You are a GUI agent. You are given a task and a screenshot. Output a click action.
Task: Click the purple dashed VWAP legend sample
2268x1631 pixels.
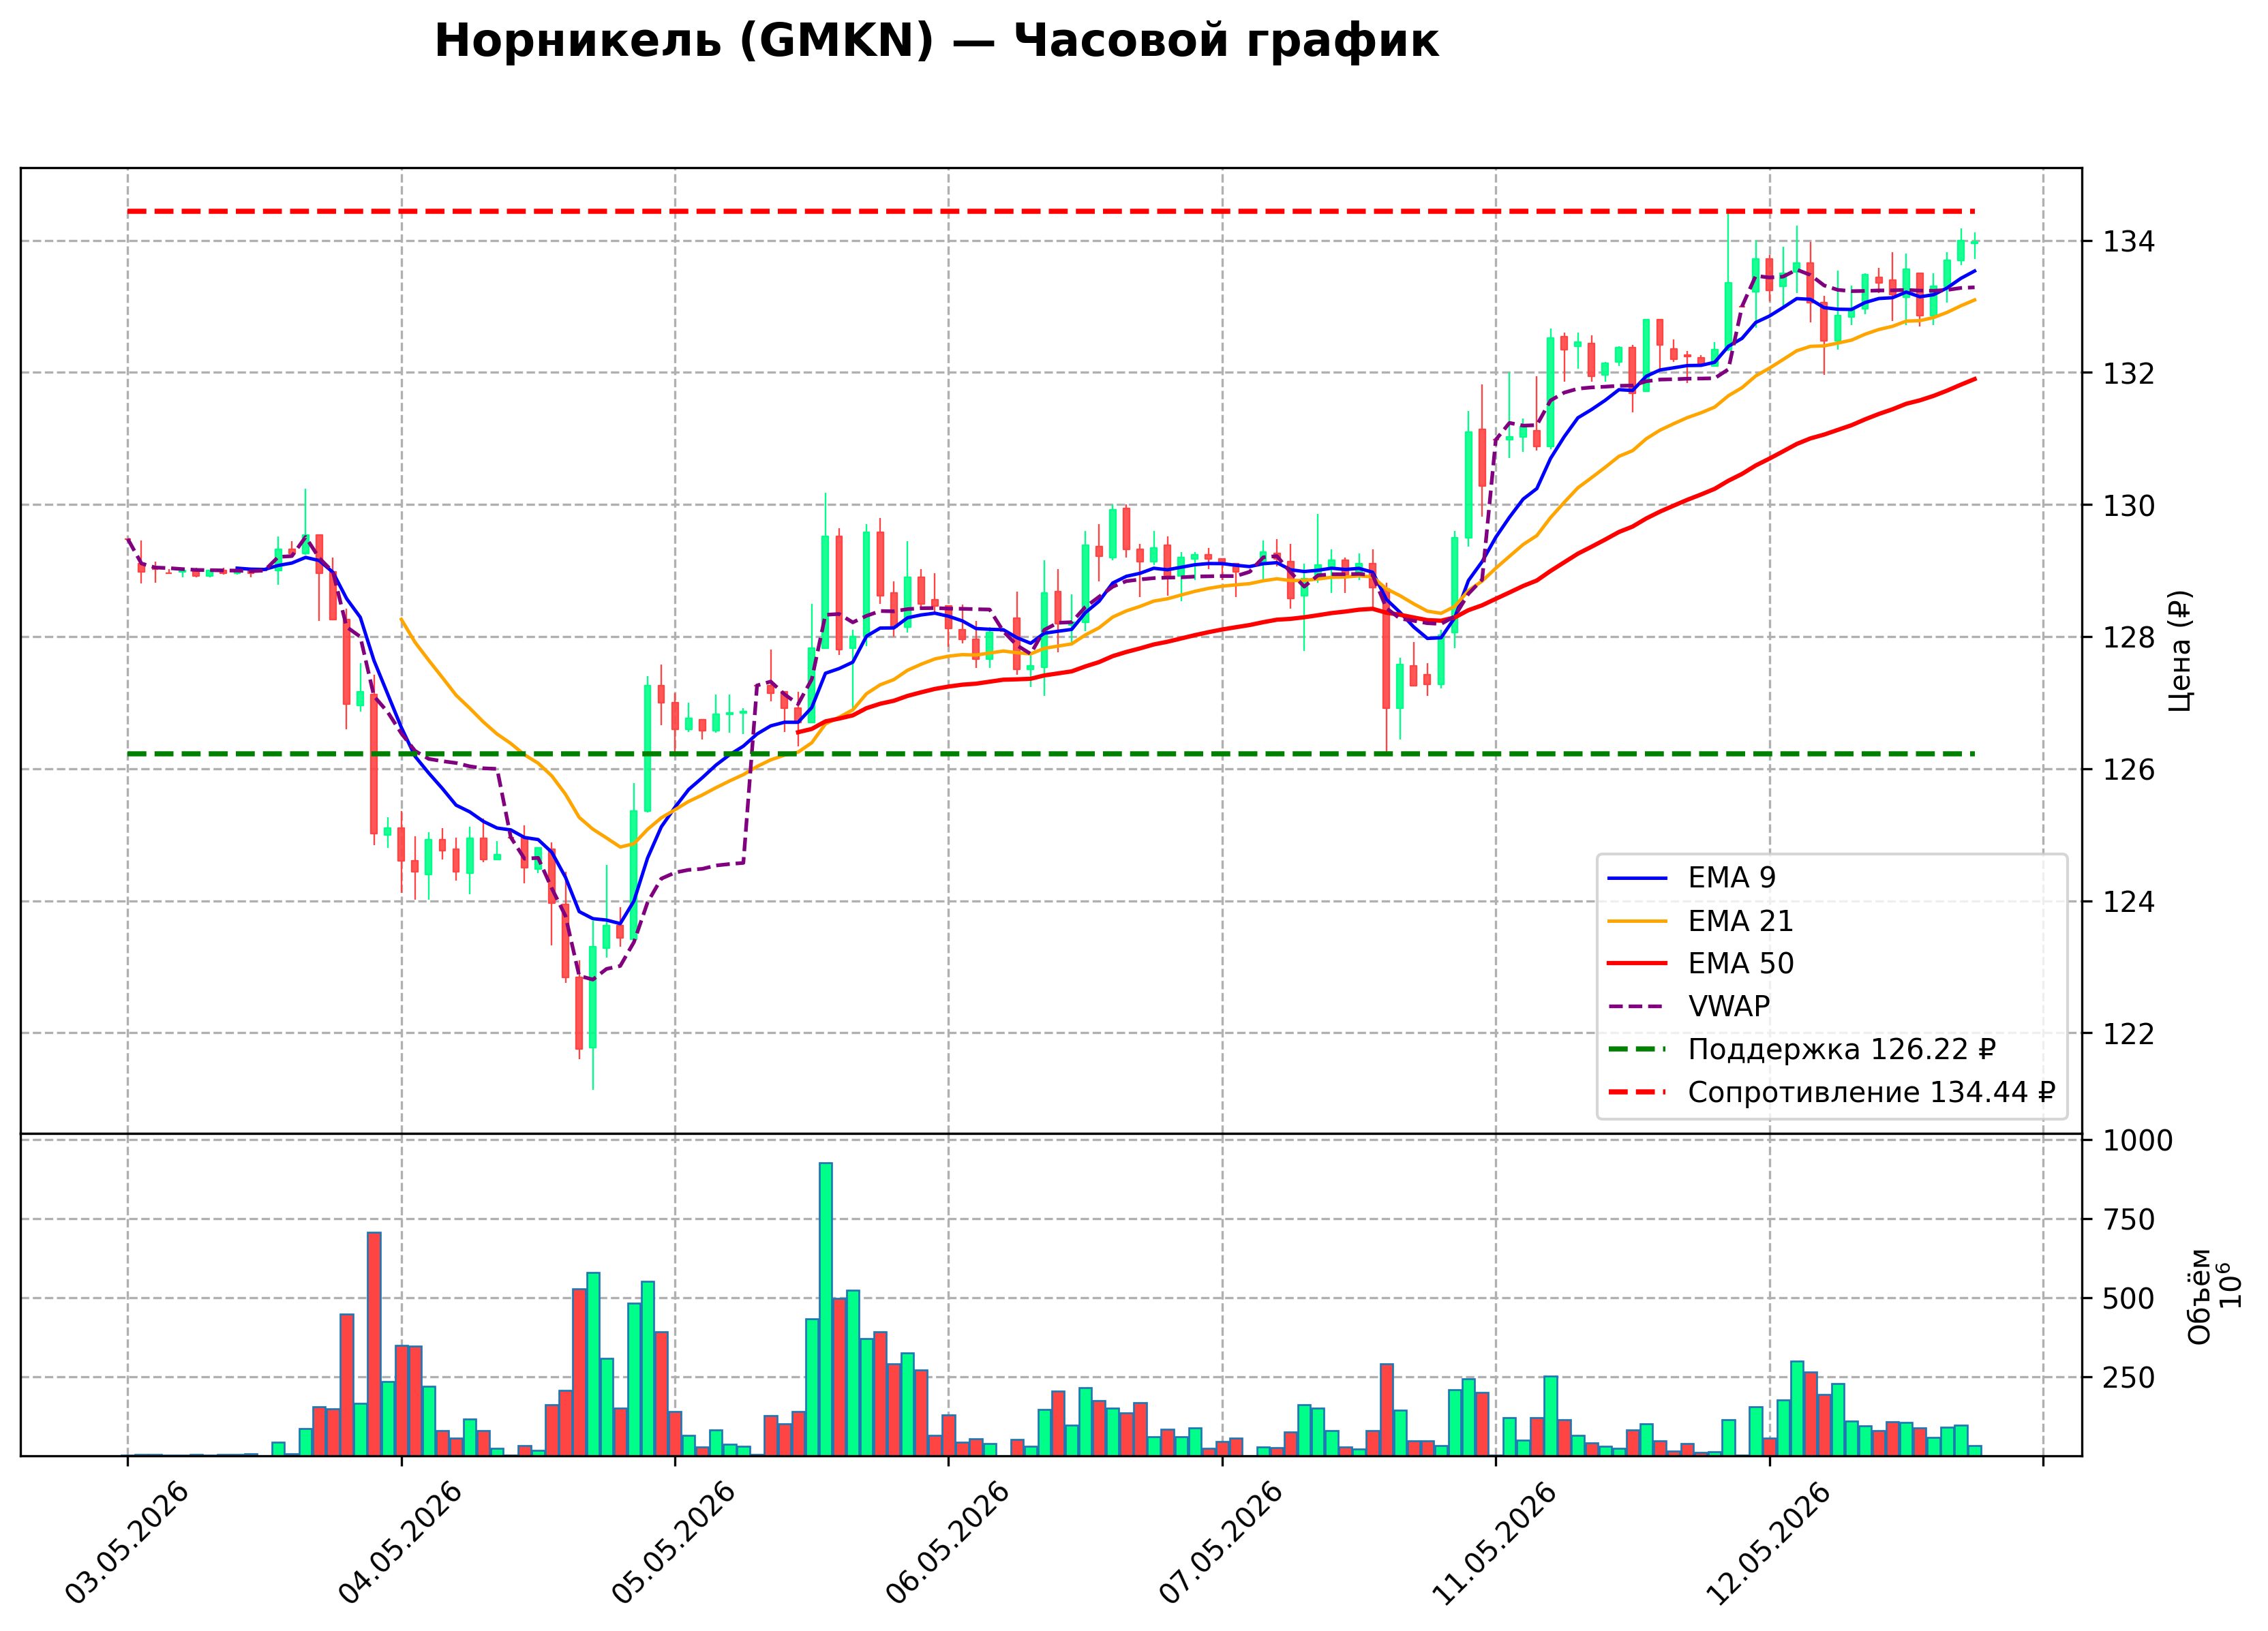(1637, 1007)
